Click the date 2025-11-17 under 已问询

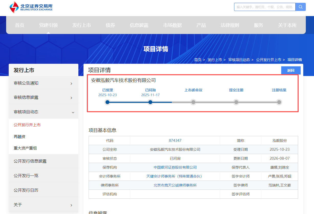[x=150, y=95]
